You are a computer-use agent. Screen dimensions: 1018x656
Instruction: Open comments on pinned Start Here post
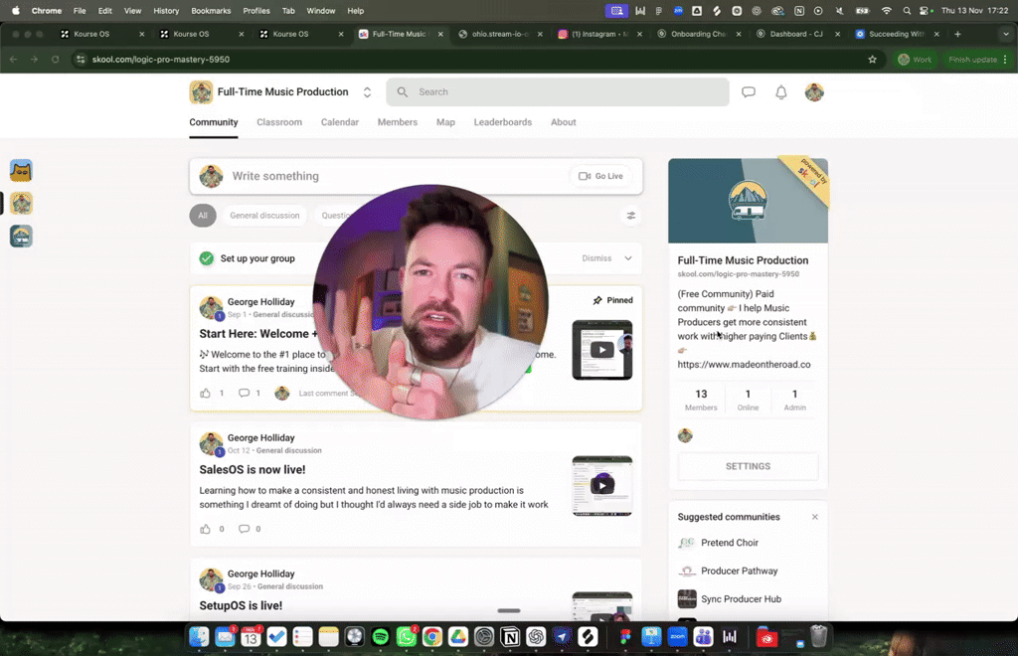tap(245, 394)
